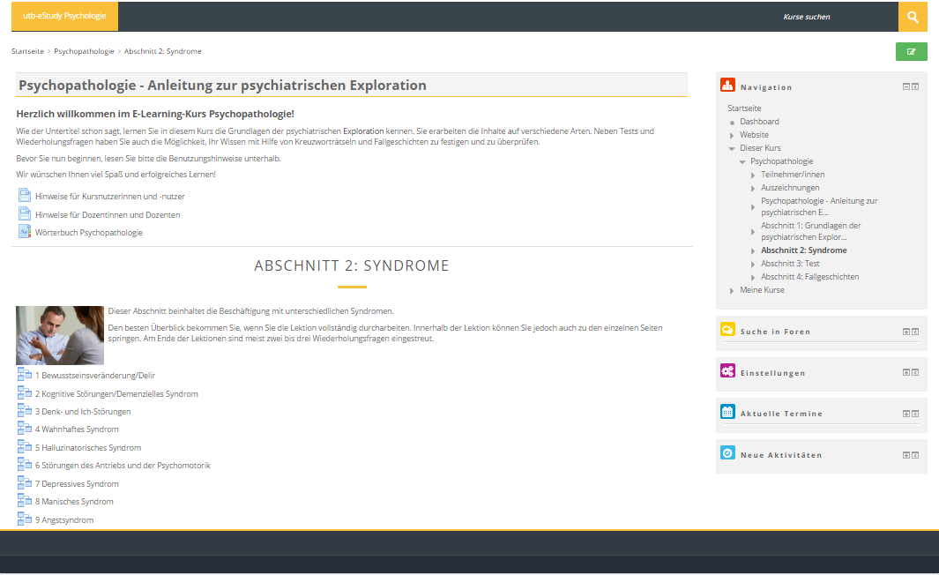
Task: Click lesson icon for 7 Depressives Syndrom
Action: click(x=25, y=482)
